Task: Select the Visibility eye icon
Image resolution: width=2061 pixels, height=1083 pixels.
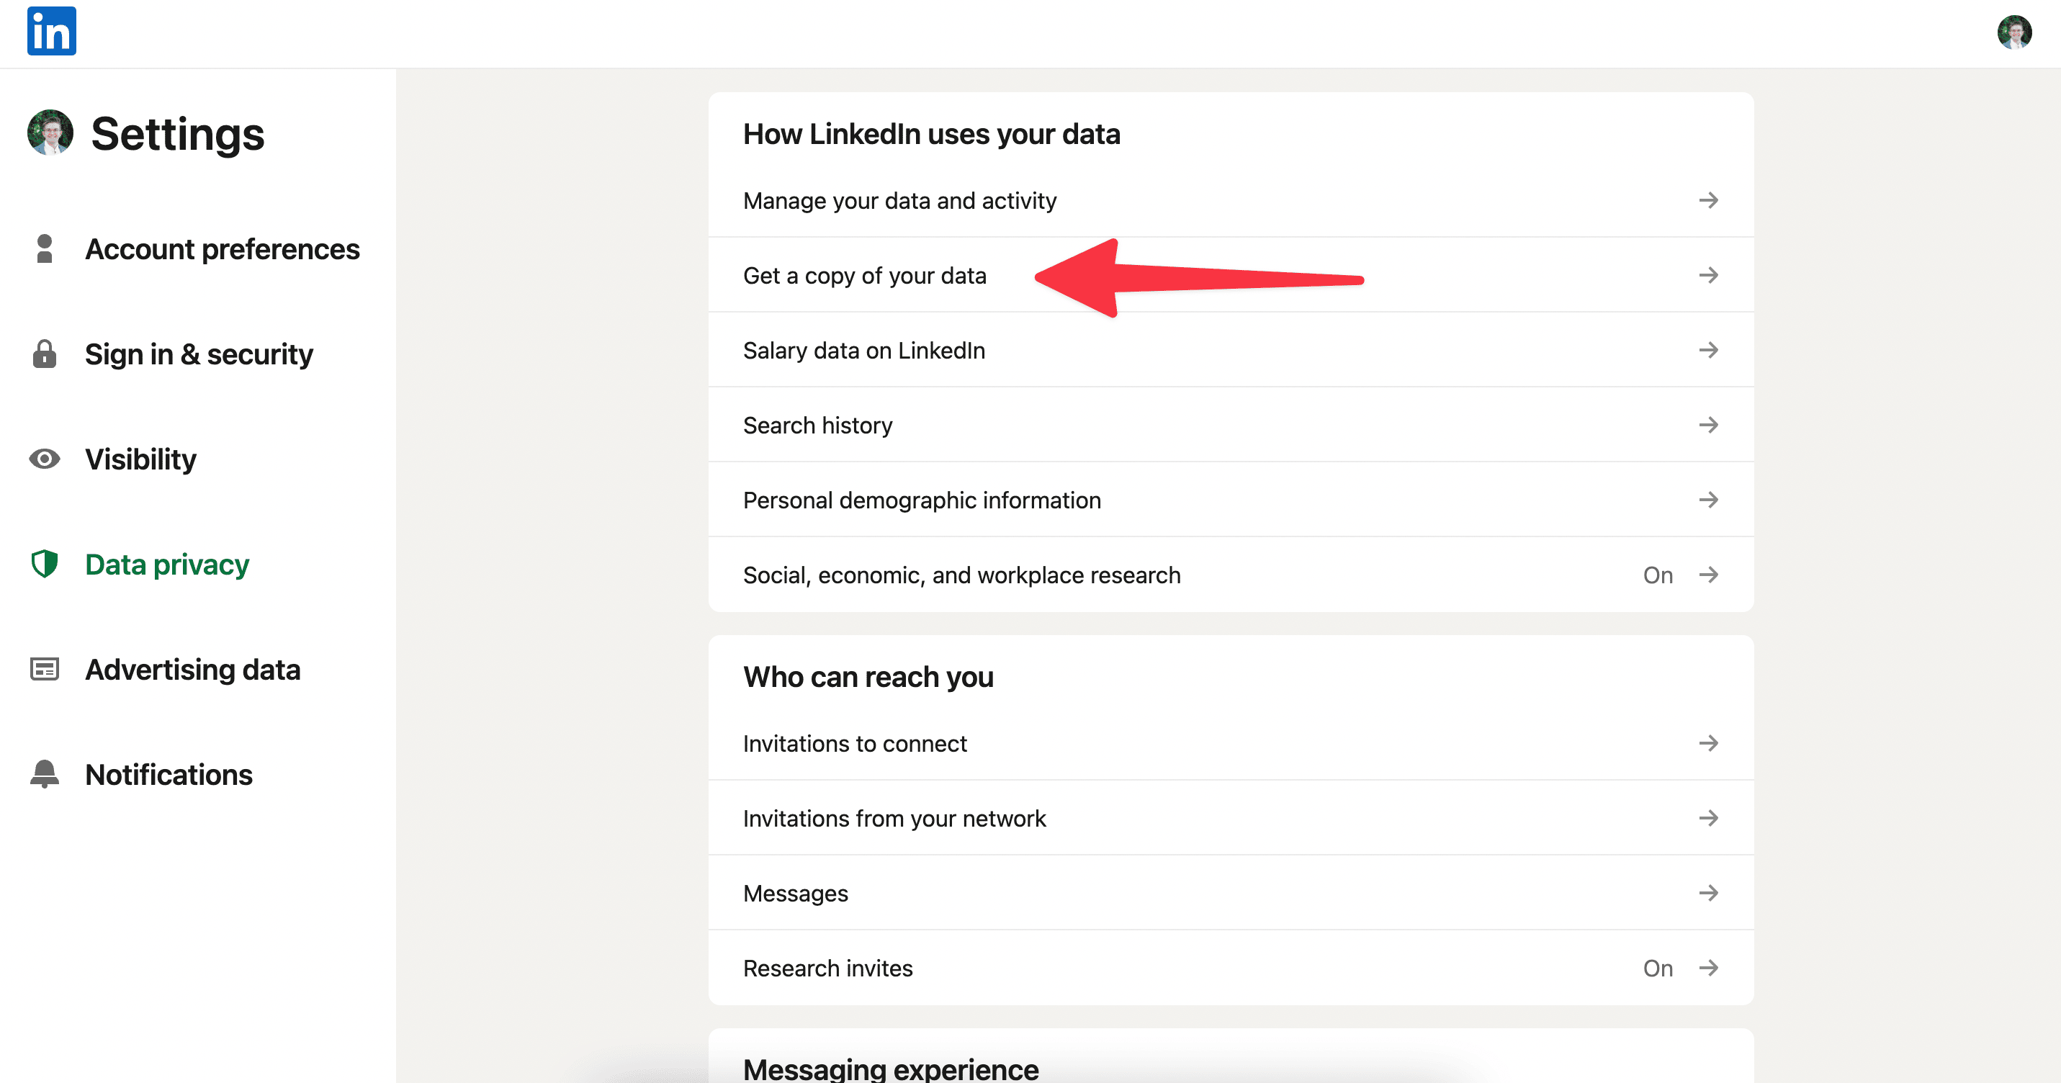Action: coord(44,459)
